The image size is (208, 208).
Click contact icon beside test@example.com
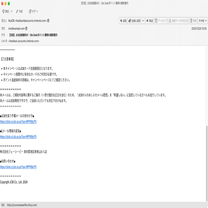click(26, 28)
